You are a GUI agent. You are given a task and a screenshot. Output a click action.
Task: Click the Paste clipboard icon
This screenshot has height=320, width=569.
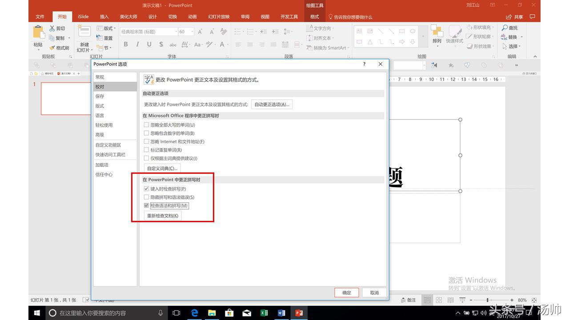pyautogui.click(x=39, y=32)
